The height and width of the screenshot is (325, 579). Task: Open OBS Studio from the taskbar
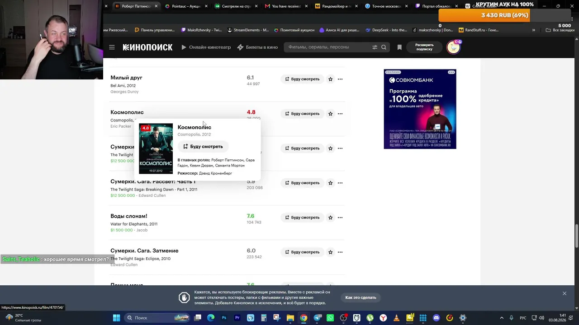pos(343,318)
